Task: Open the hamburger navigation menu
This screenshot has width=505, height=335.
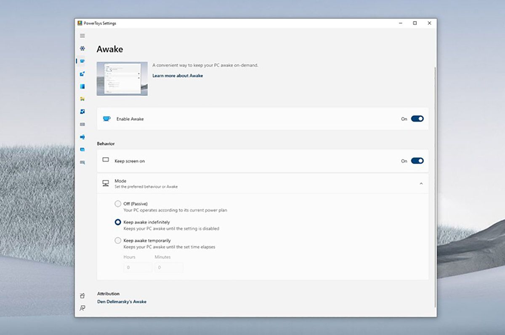Action: tap(82, 36)
